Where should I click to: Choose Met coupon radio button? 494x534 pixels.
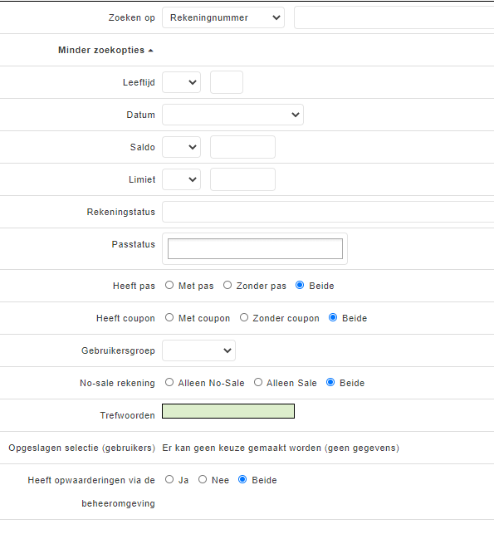point(169,317)
